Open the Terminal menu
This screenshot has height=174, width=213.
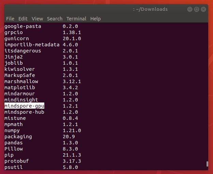[x=76, y=19]
